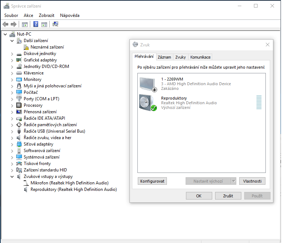282x243 pixels.
Task: Select the Reproduktory speaker icon in Zvuk
Action: (x=148, y=103)
